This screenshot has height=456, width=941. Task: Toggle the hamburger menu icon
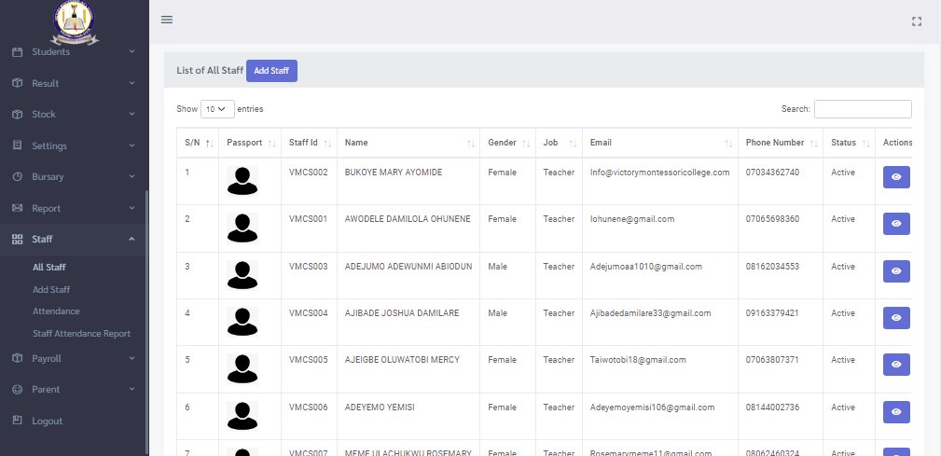point(167,20)
